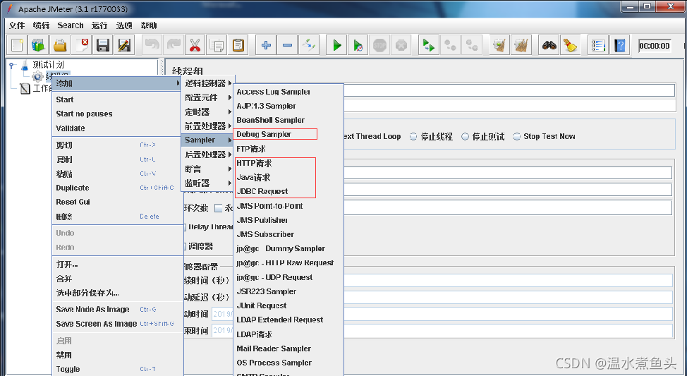
Task: Click the Toggle enable/disable icon
Action: tap(309, 45)
